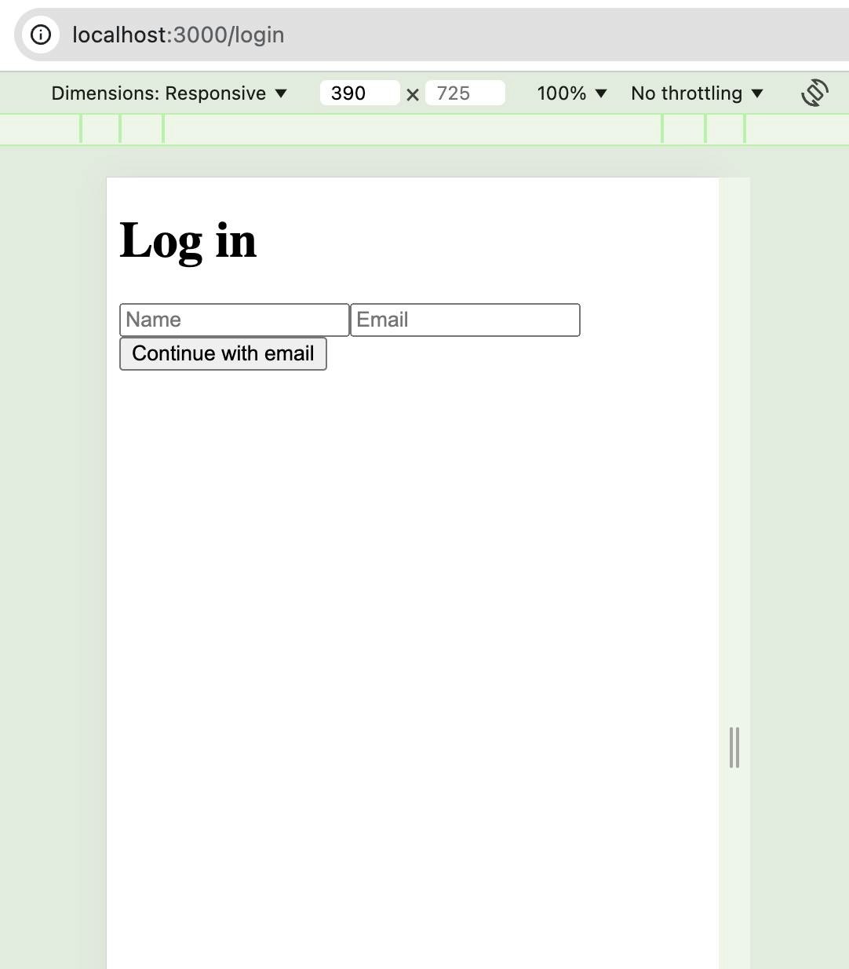This screenshot has width=849, height=969.
Task: Click the viewport height field showing 725
Action: point(465,93)
